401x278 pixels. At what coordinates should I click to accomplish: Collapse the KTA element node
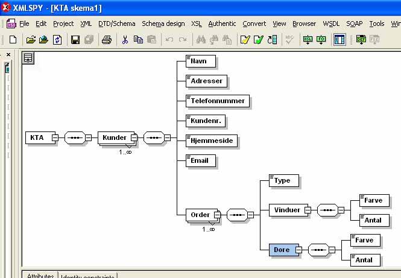[55, 137]
